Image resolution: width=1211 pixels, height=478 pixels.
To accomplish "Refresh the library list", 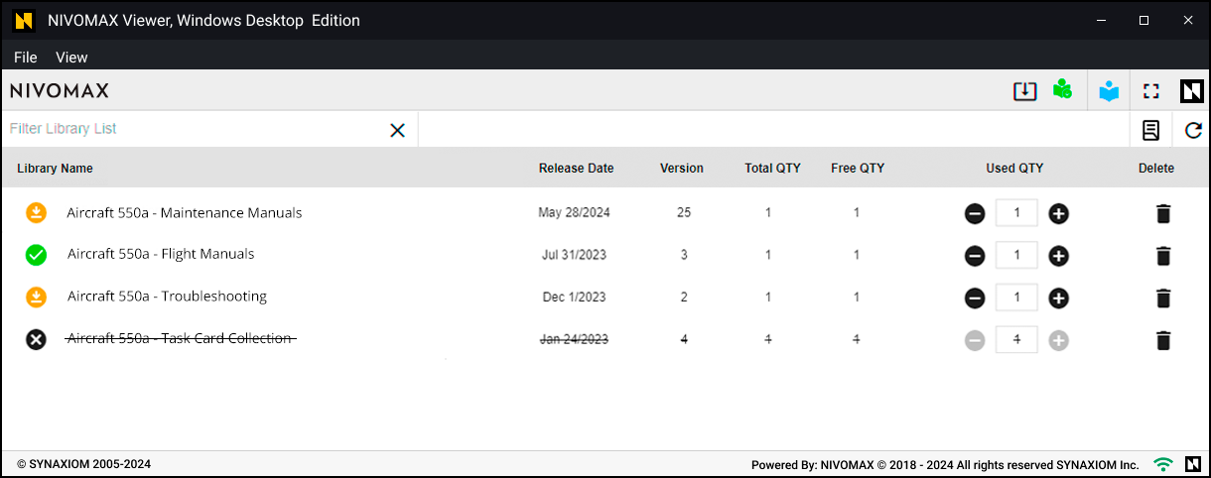I will (1193, 130).
